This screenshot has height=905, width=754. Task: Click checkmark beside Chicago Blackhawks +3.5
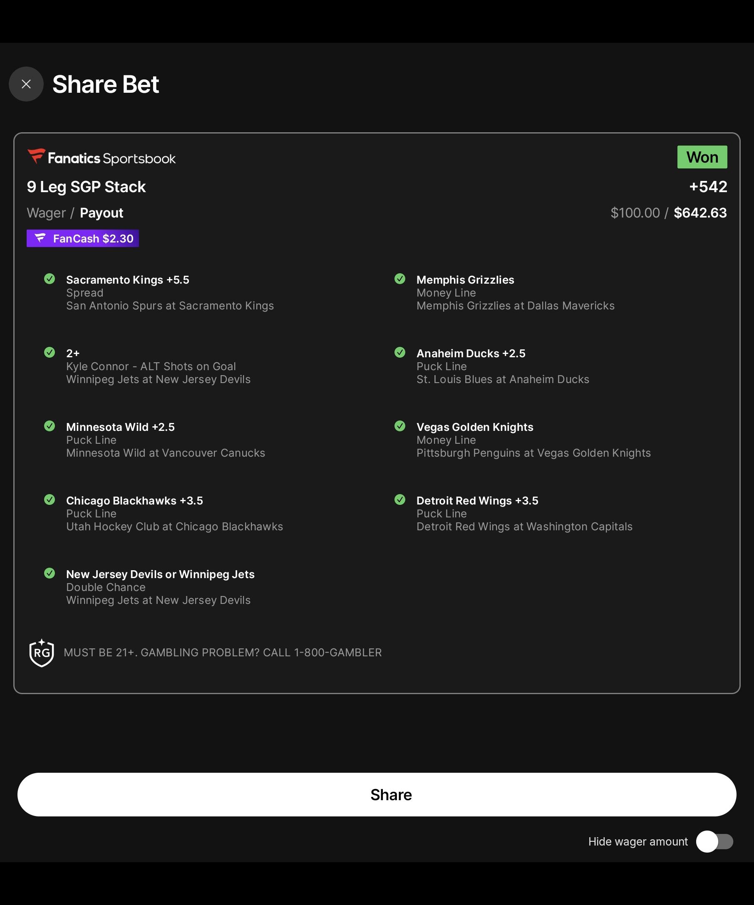pyautogui.click(x=50, y=500)
